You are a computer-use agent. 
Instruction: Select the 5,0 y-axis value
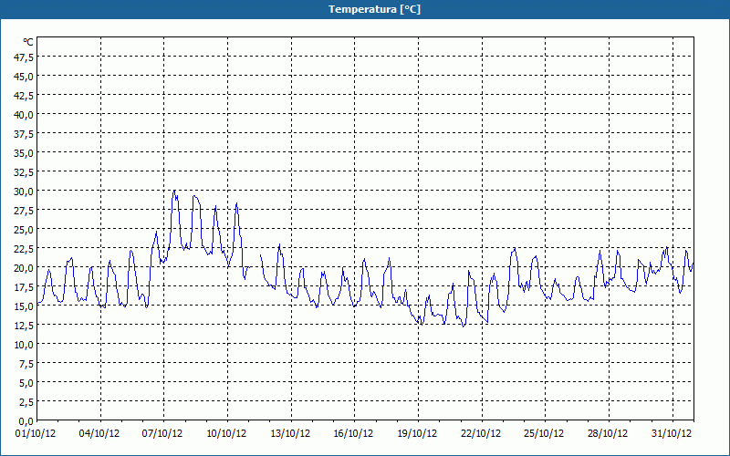[x=26, y=382]
